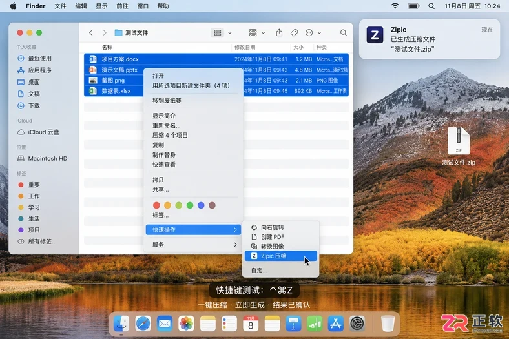Sort by the 修改日期 column header
The image size is (509, 339).
coord(245,47)
